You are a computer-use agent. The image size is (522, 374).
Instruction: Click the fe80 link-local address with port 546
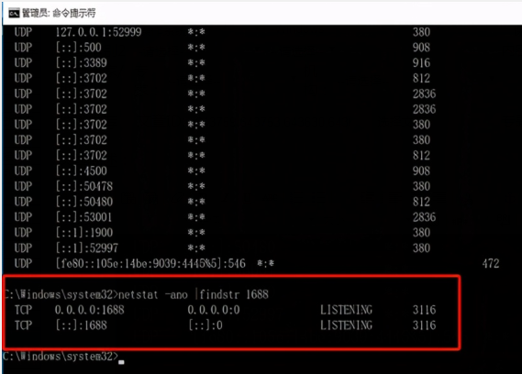[x=150, y=263]
